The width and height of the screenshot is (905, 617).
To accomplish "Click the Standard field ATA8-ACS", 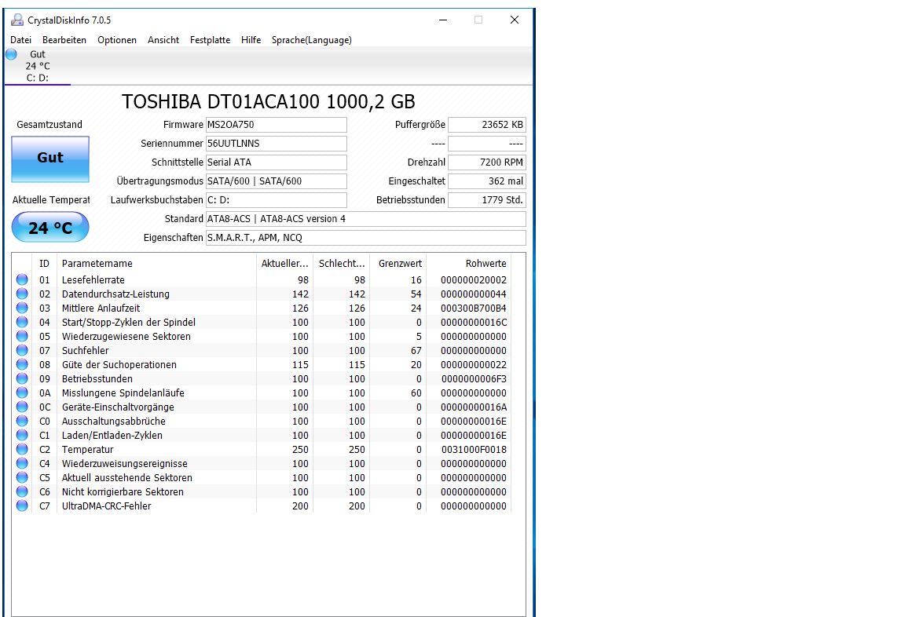I will pos(366,218).
